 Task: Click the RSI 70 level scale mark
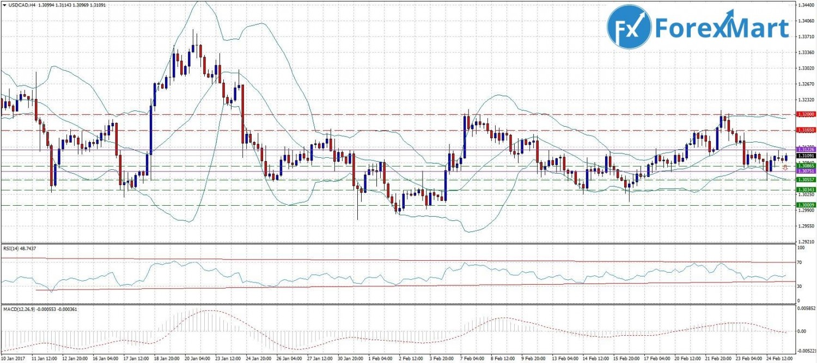(x=800, y=263)
